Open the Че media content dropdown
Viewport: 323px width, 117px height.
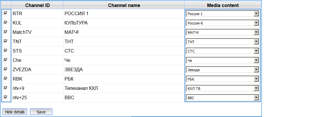pos(222,61)
